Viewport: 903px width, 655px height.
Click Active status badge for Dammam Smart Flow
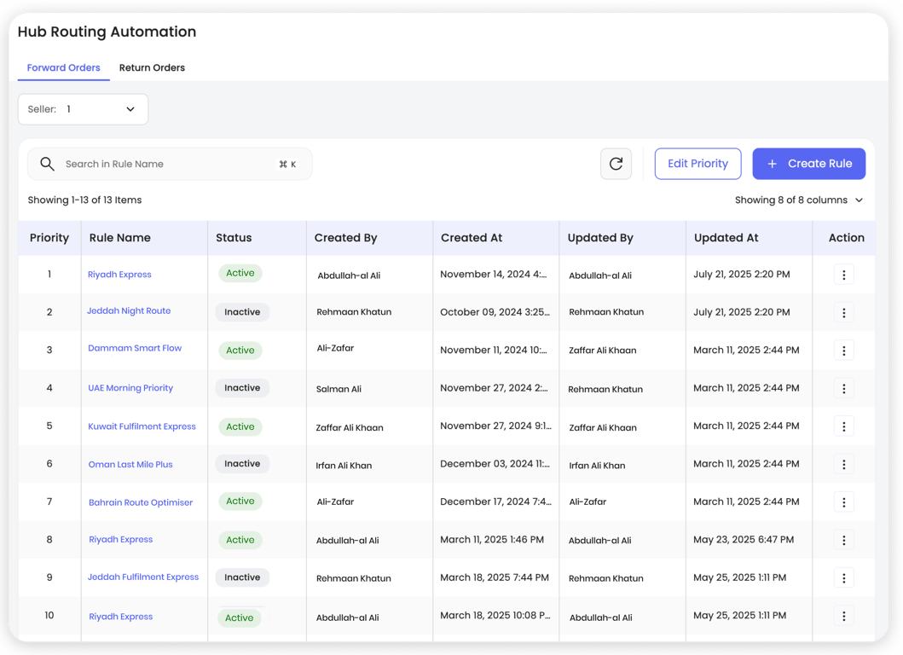(240, 351)
